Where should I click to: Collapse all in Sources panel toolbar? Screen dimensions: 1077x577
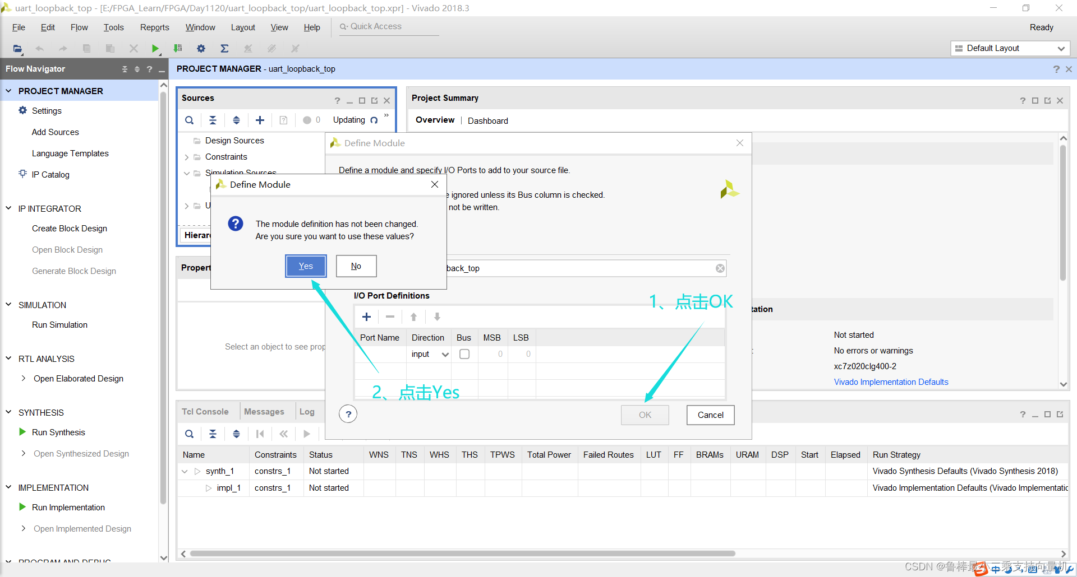213,120
